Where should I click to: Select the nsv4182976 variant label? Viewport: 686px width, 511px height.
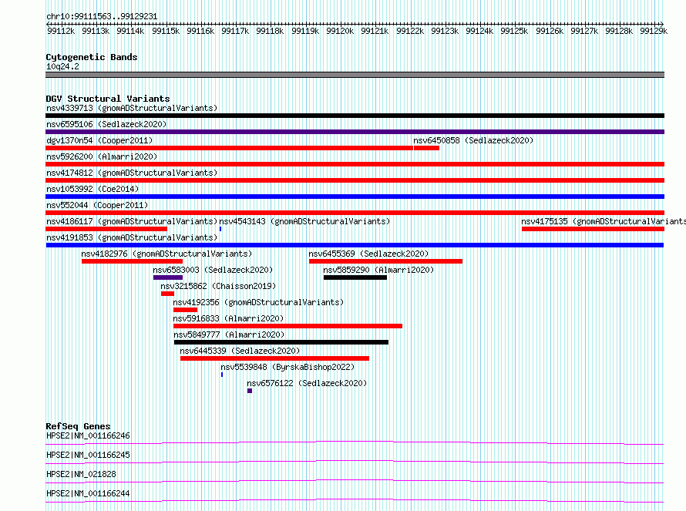[x=166, y=254]
